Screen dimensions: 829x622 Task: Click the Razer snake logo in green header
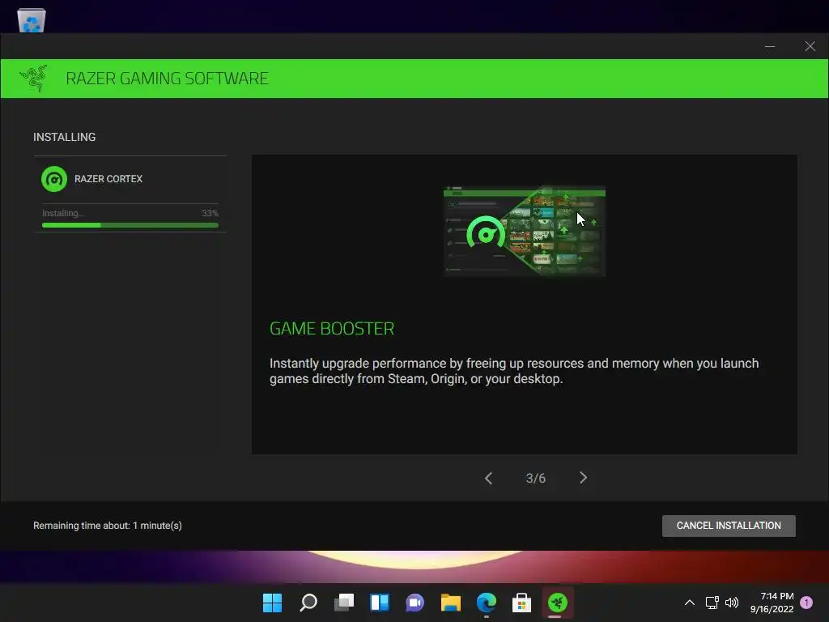pos(34,79)
